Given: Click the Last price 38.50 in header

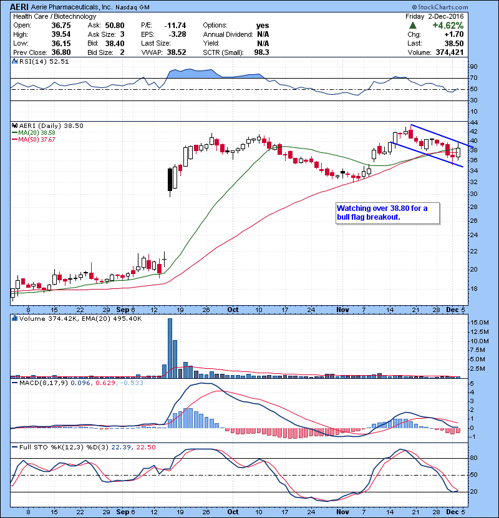Looking at the screenshot, I should pyautogui.click(x=453, y=43).
